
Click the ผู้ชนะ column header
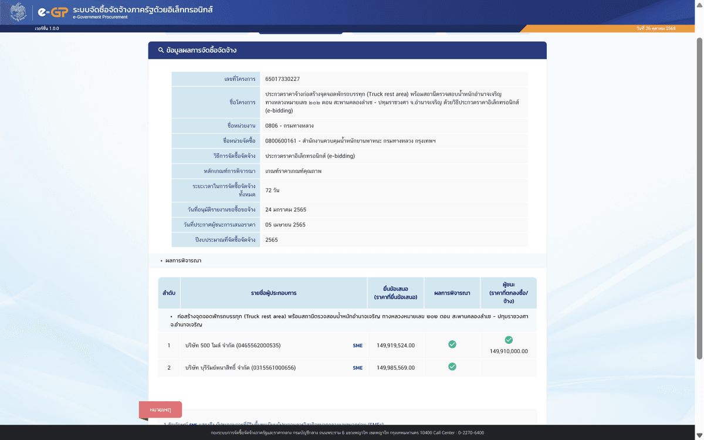click(509, 293)
